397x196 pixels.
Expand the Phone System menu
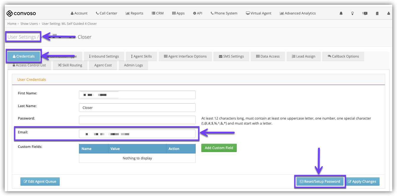click(224, 13)
